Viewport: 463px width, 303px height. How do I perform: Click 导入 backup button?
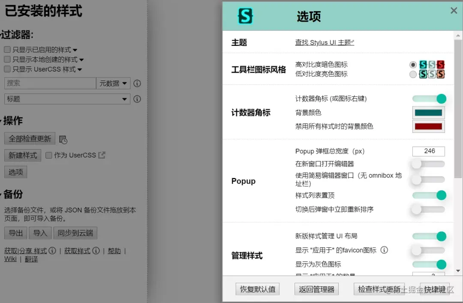[x=40, y=233]
